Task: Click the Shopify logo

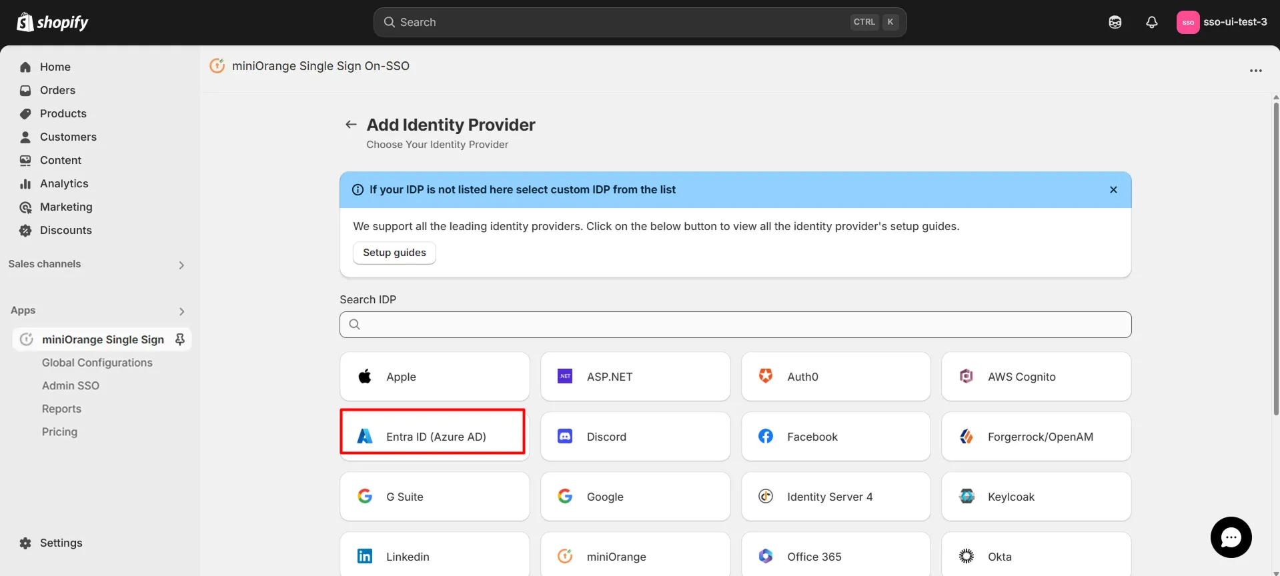Action: (x=52, y=22)
